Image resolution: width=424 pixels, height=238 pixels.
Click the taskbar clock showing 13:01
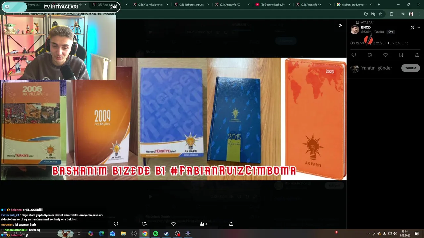[405, 233]
